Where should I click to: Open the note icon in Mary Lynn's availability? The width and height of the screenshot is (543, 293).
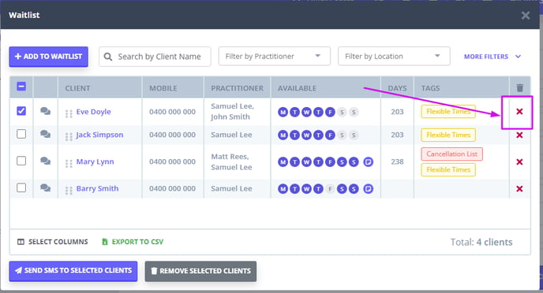tap(368, 161)
